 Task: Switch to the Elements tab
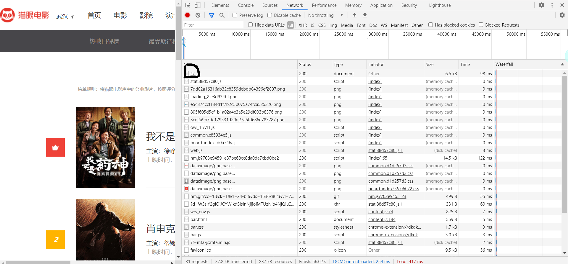[x=220, y=5]
